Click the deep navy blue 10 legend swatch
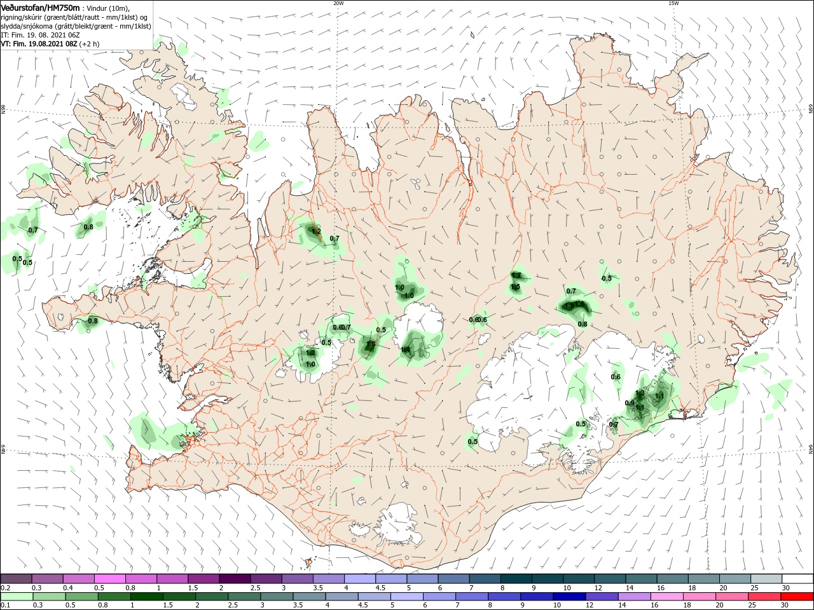 [x=569, y=597]
